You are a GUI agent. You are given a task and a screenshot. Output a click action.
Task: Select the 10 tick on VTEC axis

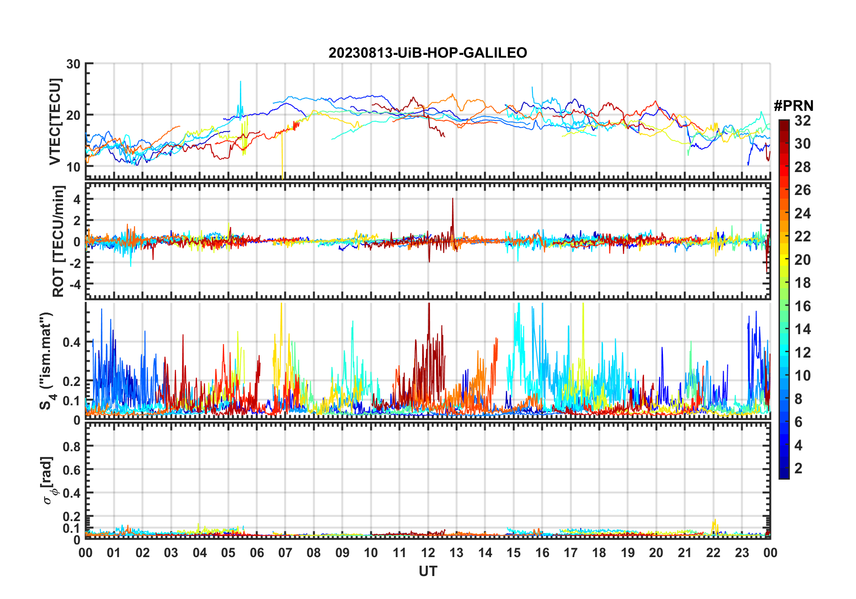(x=73, y=167)
